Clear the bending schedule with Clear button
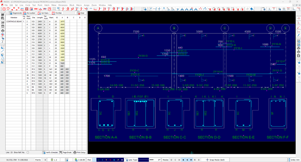 81,13
